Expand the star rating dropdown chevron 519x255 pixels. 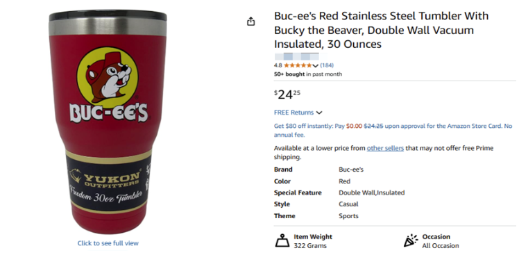315,65
